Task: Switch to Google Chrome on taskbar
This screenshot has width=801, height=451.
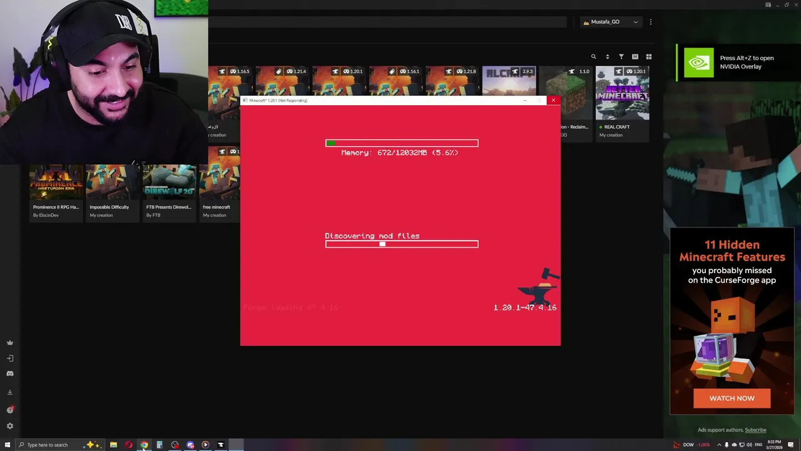Action: (x=144, y=445)
